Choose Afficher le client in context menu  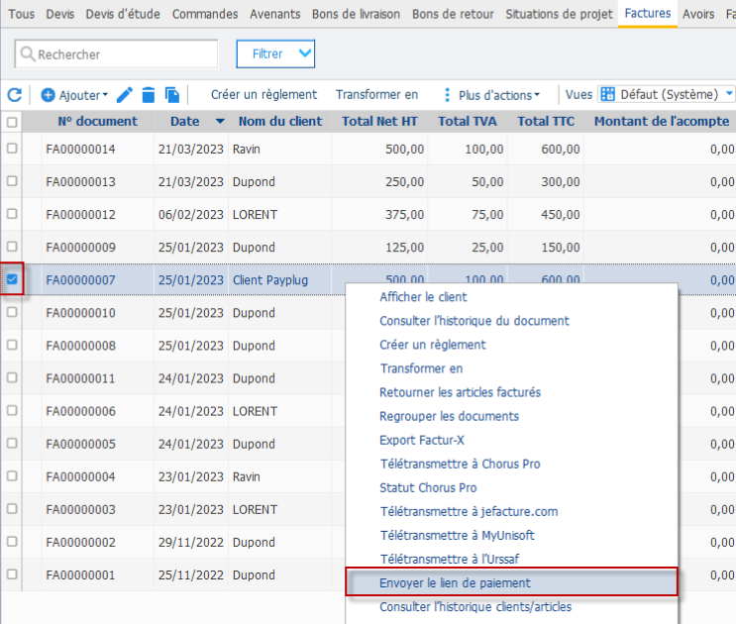[423, 297]
